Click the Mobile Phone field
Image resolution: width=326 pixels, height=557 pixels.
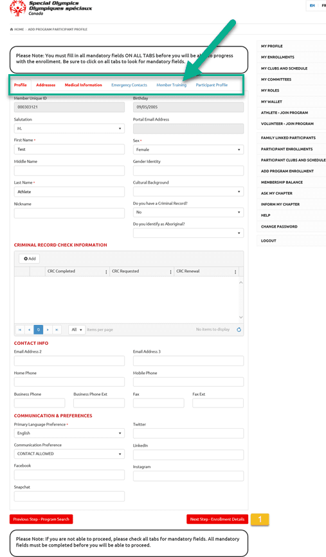click(188, 382)
